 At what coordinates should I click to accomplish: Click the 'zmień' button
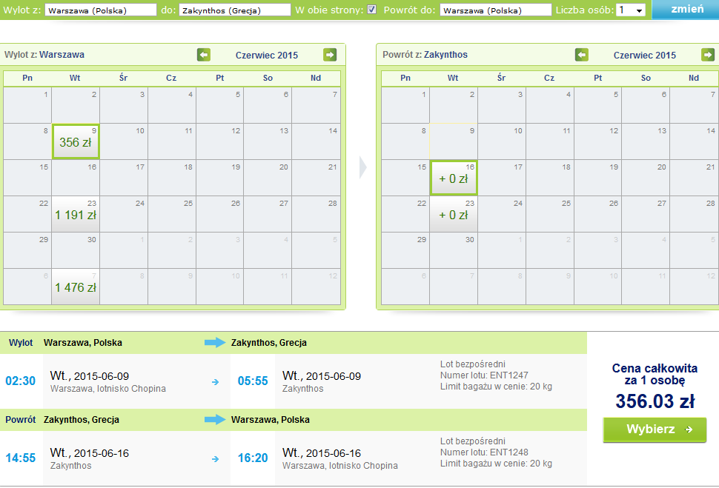[686, 9]
